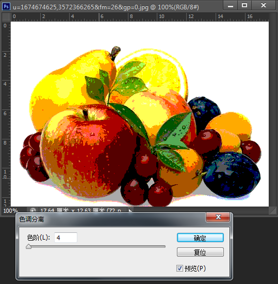Click the ruler origin corner box
Image resolution: width=278 pixels, height=284 pixels.
click(x=6, y=17)
